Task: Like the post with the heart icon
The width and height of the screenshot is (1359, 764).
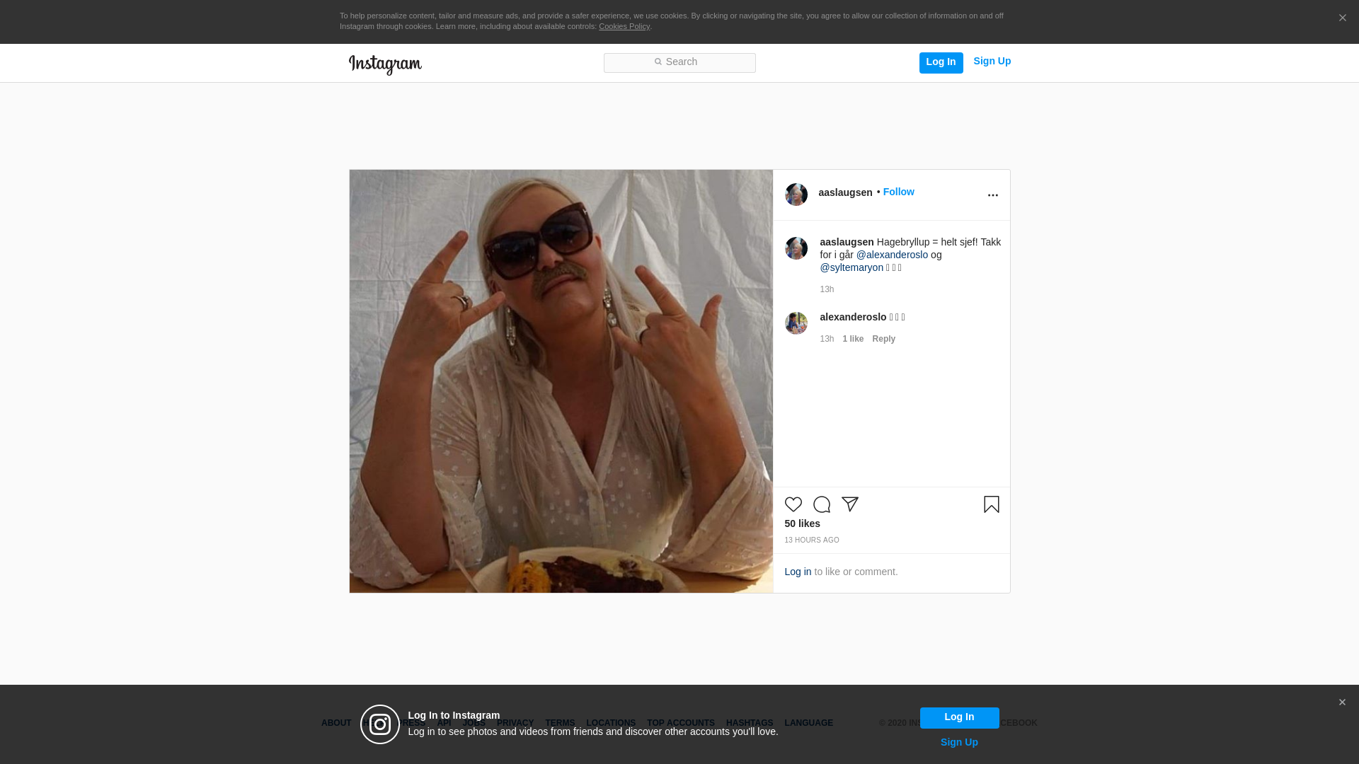Action: coord(793,504)
